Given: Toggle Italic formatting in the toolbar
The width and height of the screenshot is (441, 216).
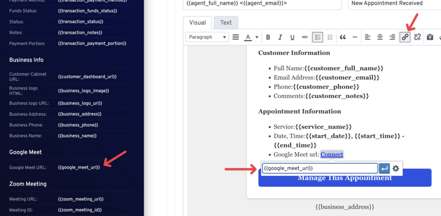Looking at the screenshot, I should (280, 37).
